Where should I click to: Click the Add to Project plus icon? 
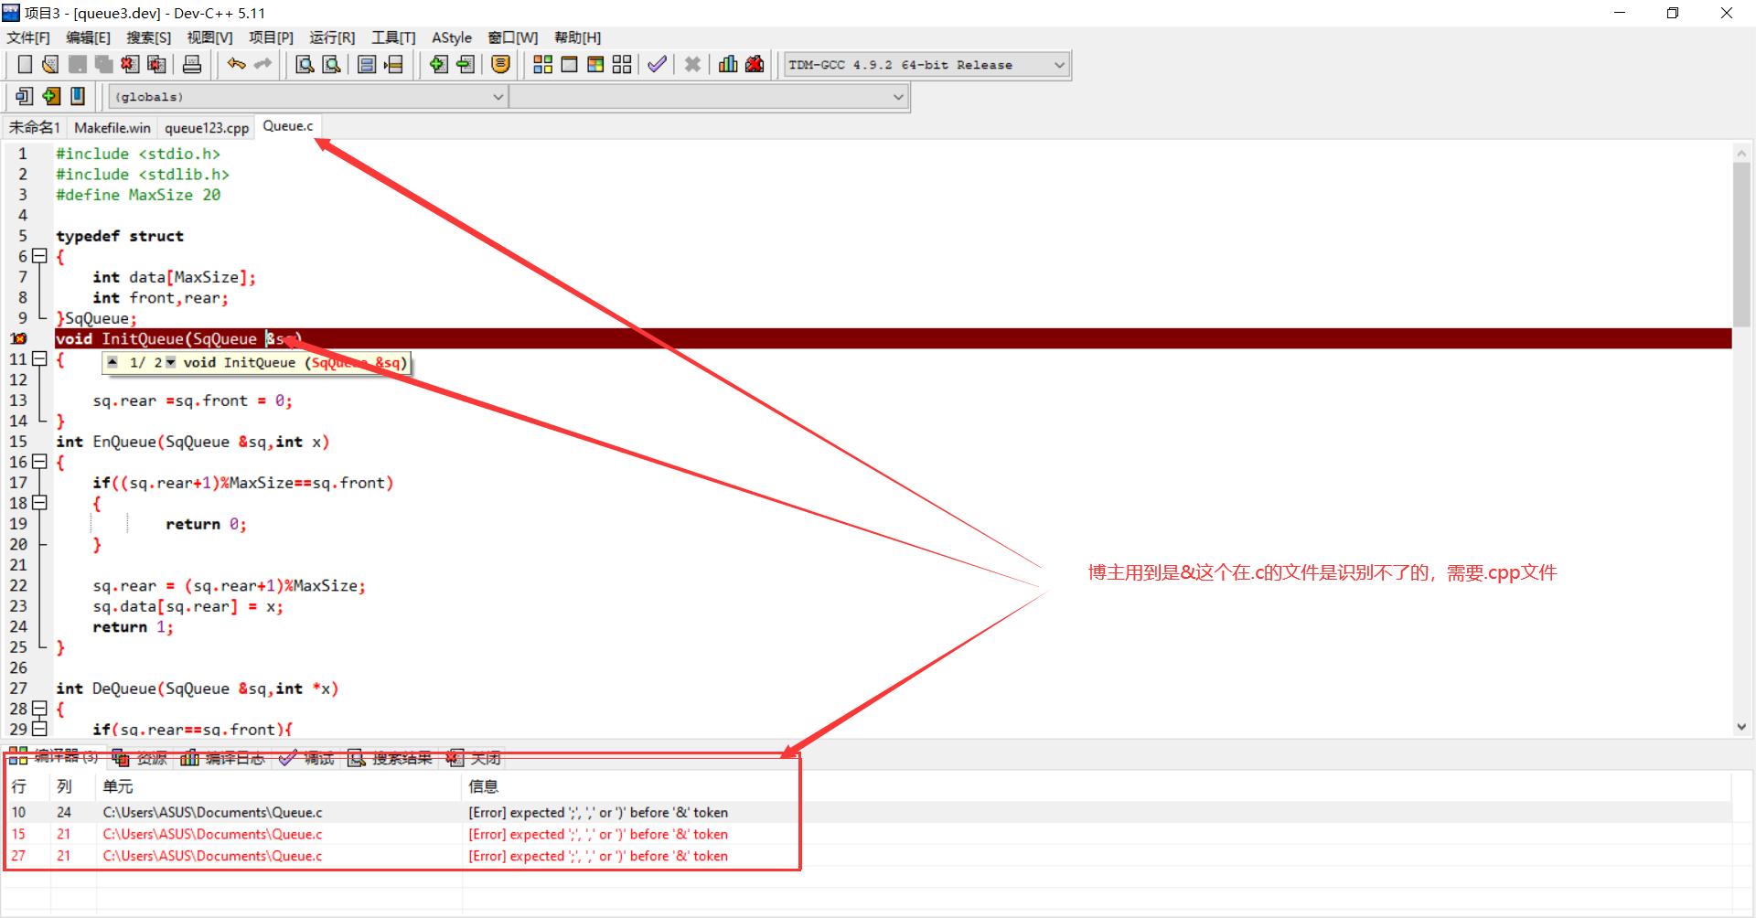(439, 64)
